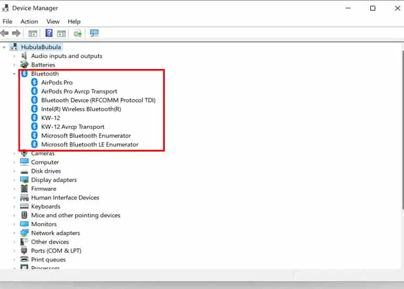Click the Scan for hardware changes monitor icon
Screen dimensions: 404x289
click(x=94, y=33)
